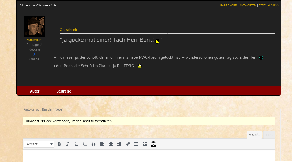This screenshot has width=292, height=162.
Task: Insert a blockquote
Action: click(93, 144)
